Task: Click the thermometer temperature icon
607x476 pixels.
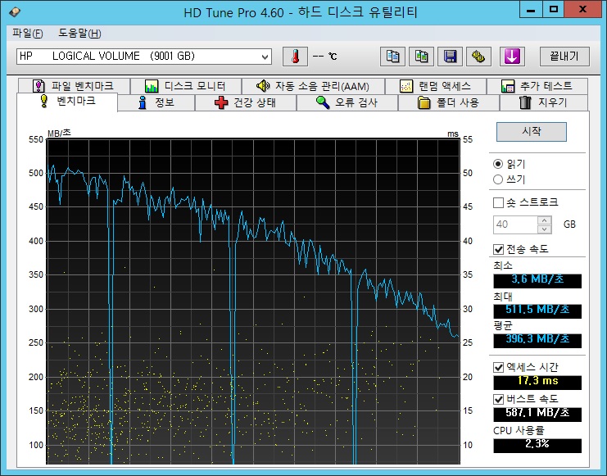Action: 295,57
